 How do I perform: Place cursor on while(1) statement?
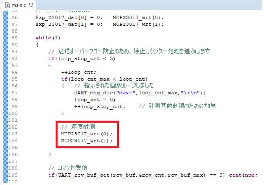tap(48, 38)
